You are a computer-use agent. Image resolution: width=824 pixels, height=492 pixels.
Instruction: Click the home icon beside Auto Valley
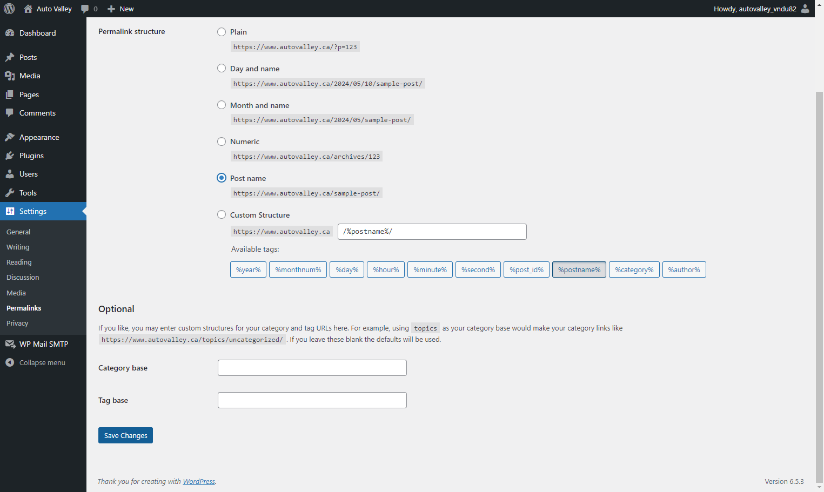pyautogui.click(x=28, y=9)
